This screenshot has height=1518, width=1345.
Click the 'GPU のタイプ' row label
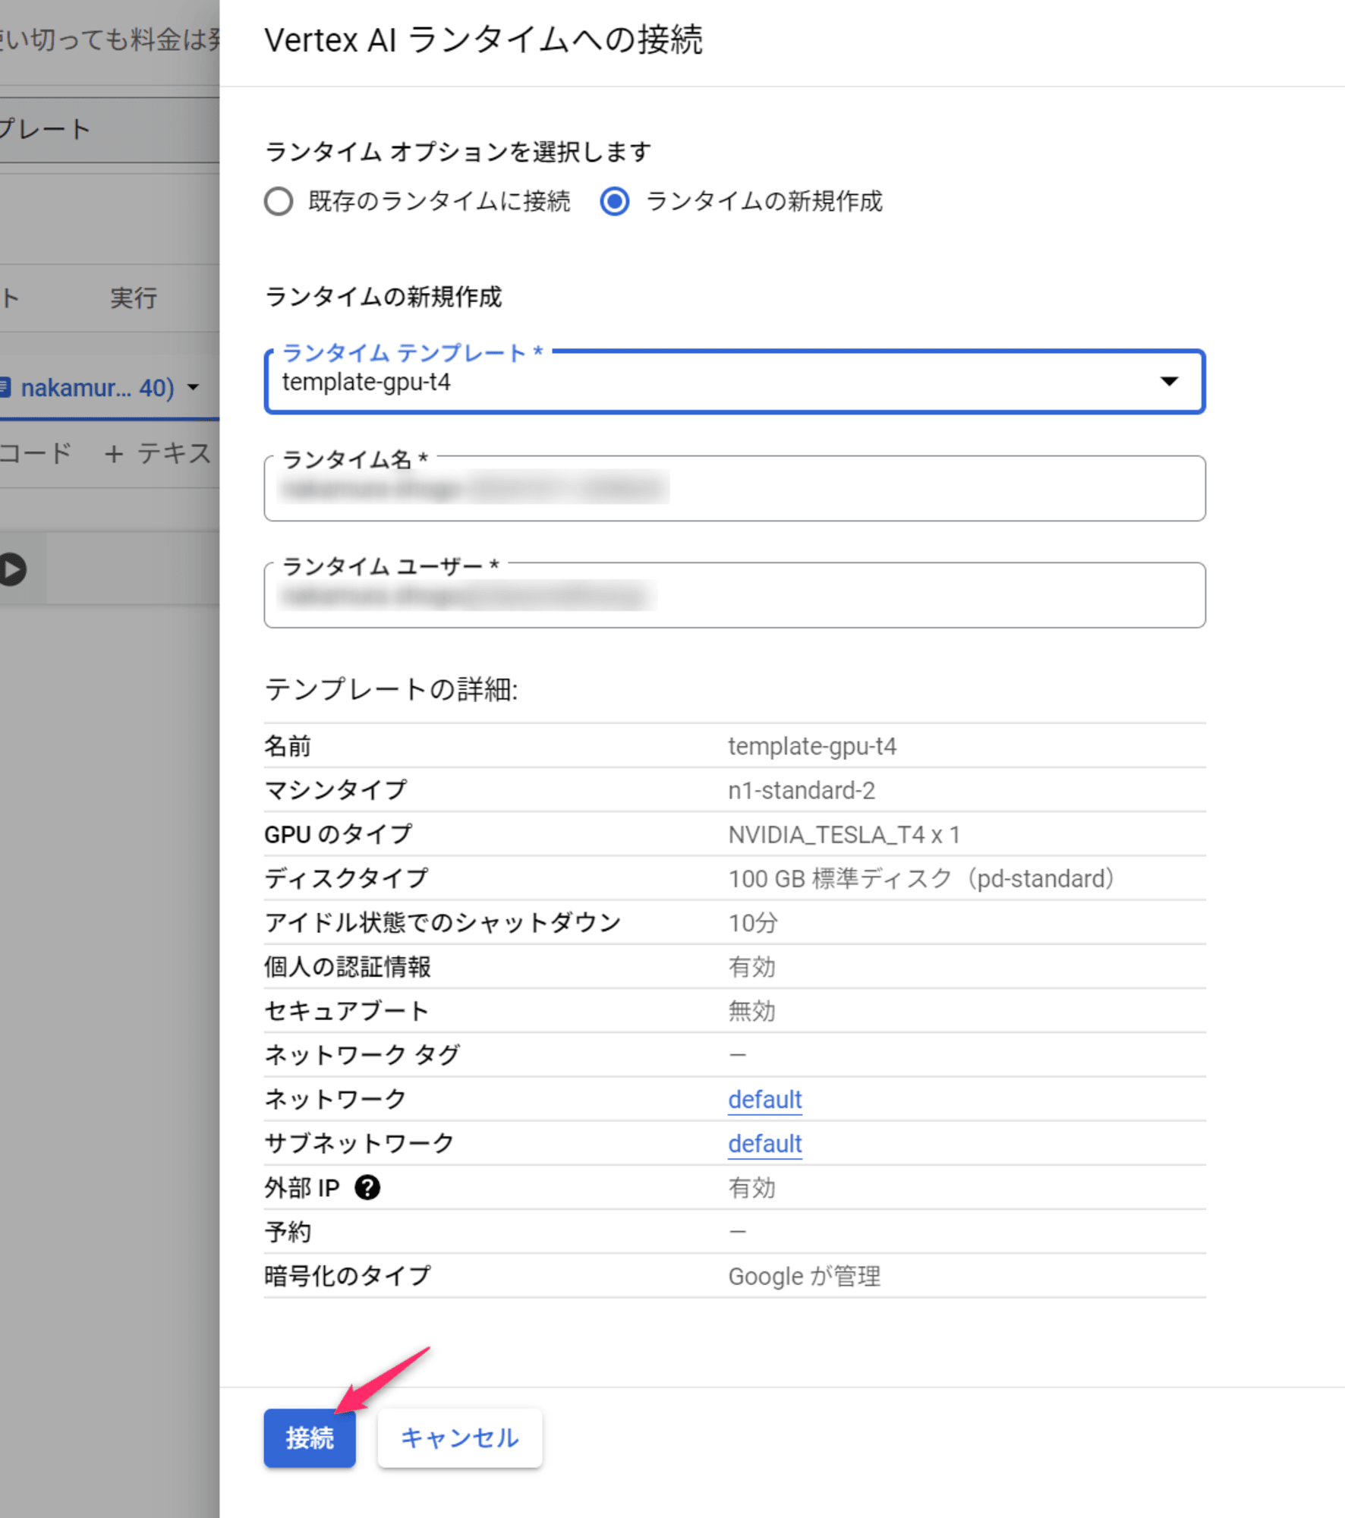point(339,834)
